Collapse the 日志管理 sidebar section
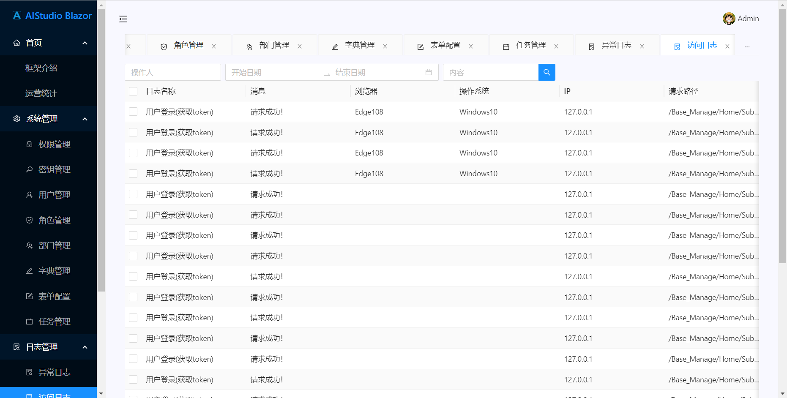Image resolution: width=787 pixels, height=398 pixels. [84, 347]
